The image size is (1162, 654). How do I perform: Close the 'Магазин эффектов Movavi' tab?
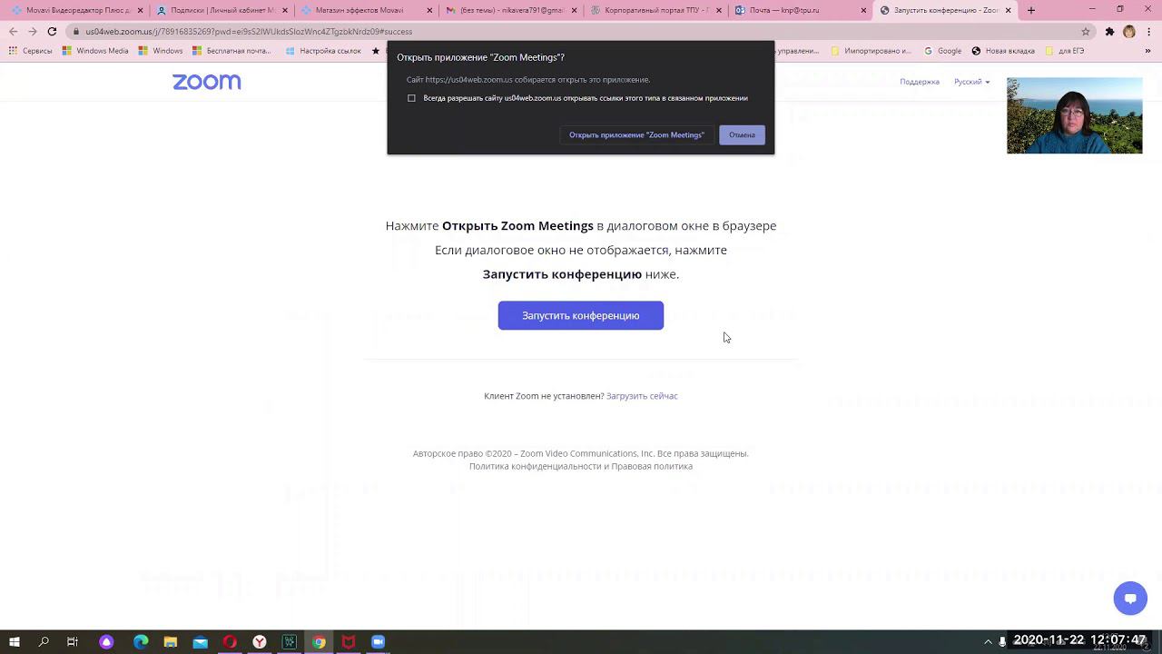coord(428,10)
